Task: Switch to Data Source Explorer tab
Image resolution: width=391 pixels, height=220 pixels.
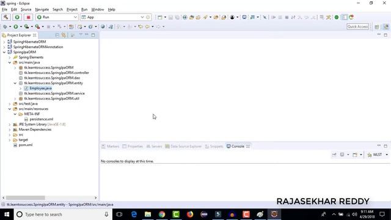Action: pos(183,147)
